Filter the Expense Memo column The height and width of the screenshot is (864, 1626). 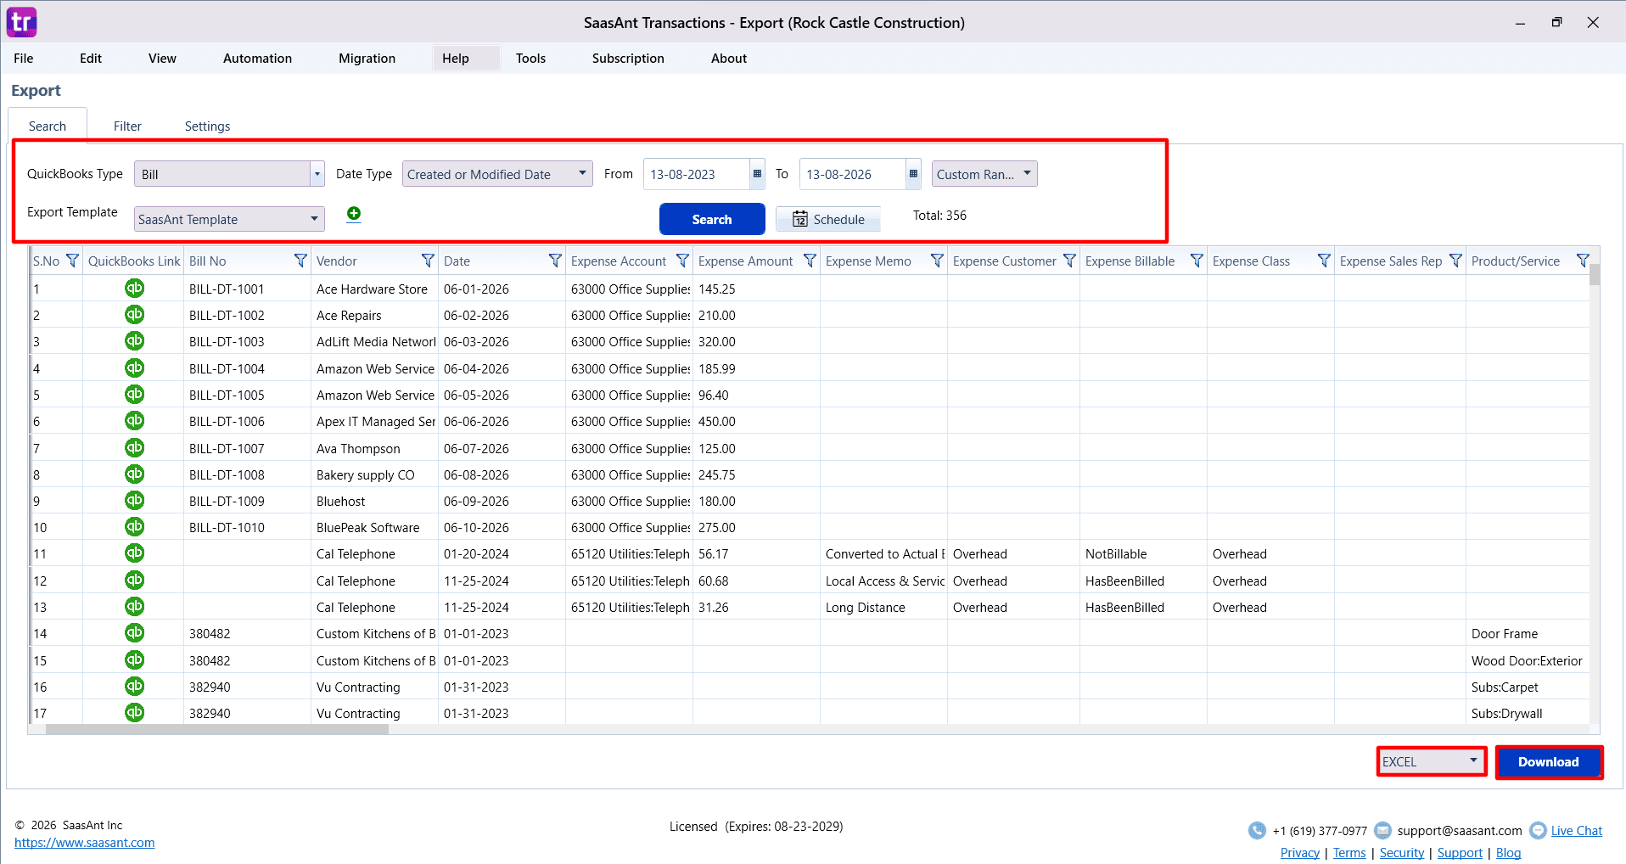pyautogui.click(x=937, y=261)
